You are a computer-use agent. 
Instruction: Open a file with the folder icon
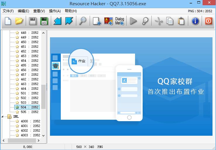tap(19, 21)
